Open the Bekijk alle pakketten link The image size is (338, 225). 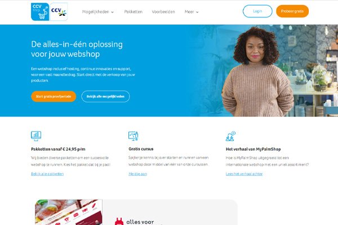(47, 174)
